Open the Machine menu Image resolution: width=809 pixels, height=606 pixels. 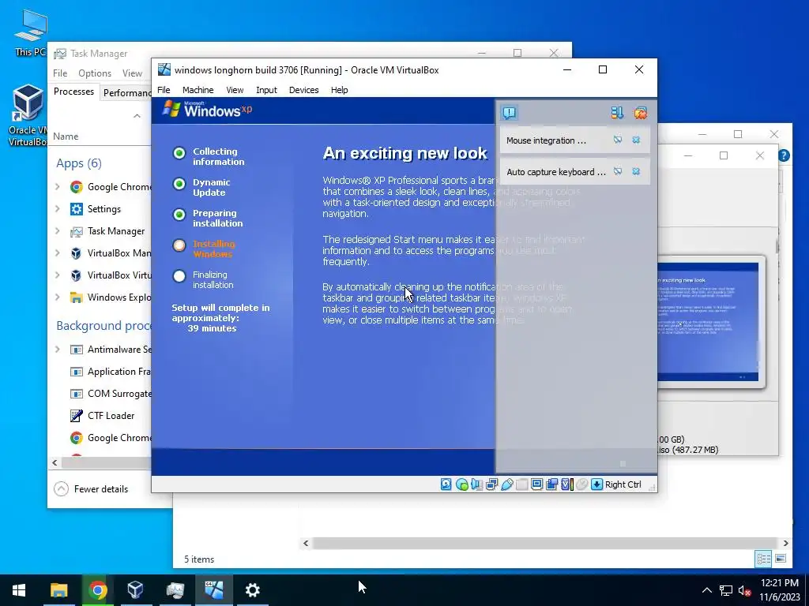[x=198, y=90]
